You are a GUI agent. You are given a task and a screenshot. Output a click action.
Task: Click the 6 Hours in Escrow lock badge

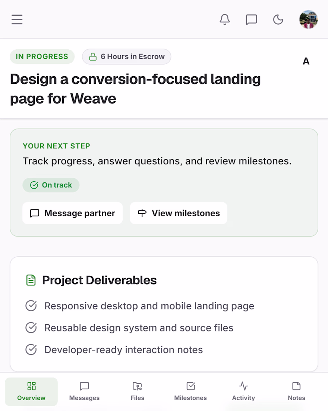(127, 57)
